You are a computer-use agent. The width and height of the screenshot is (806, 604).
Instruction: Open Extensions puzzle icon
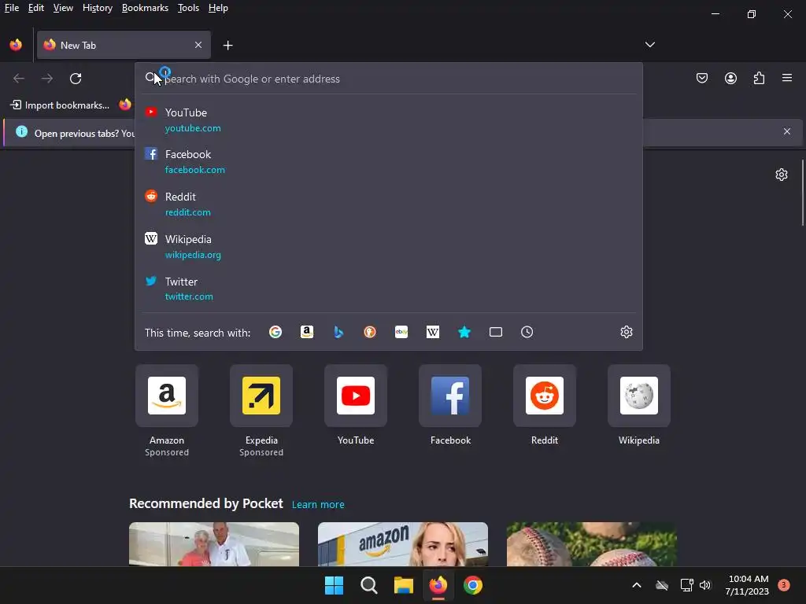[759, 78]
